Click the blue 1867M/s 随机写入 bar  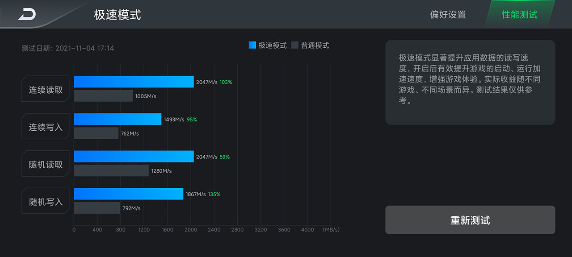pos(128,194)
